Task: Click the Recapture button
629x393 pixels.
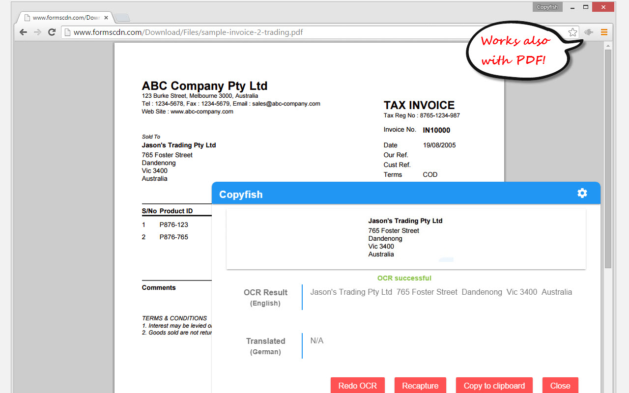Action: tap(420, 386)
